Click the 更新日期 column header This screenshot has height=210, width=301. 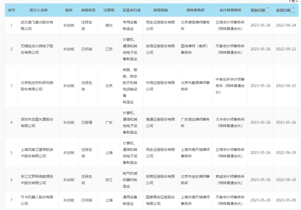257,11
